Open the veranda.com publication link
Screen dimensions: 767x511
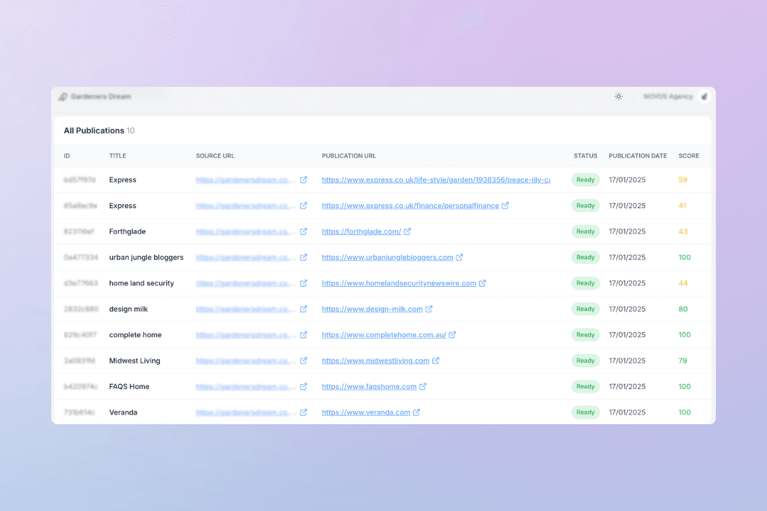tap(367, 412)
